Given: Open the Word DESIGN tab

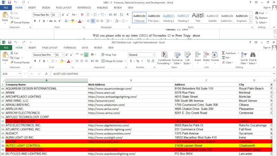Looking at the screenshot, I should pos(46,8).
